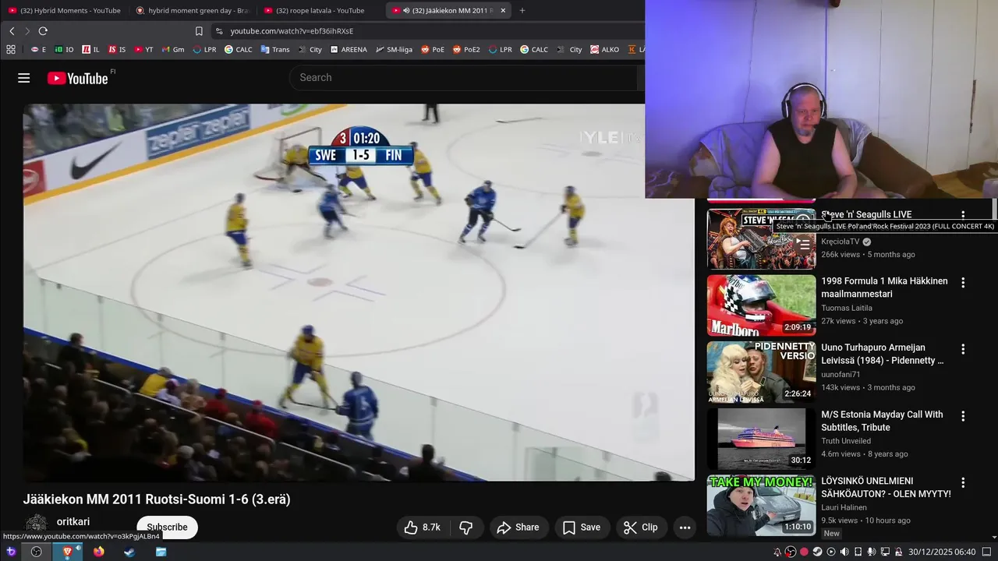The image size is (998, 561).
Task: Switch to hybrid moment green day tab
Action: click(x=191, y=10)
